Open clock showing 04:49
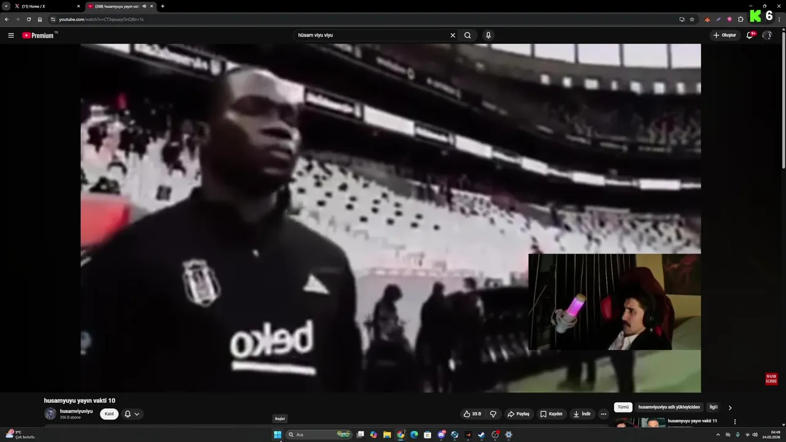This screenshot has width=786, height=442. click(771, 435)
